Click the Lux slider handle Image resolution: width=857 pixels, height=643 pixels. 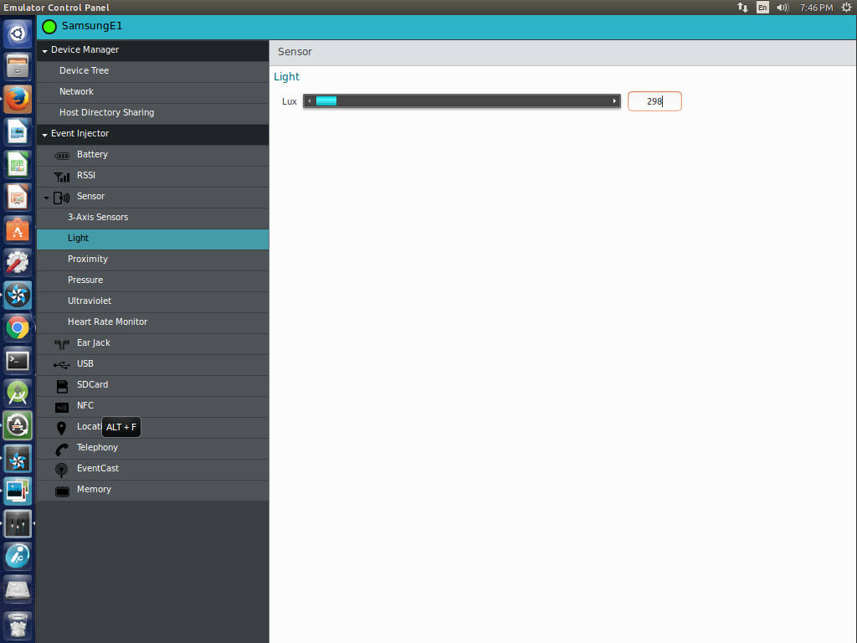326,101
